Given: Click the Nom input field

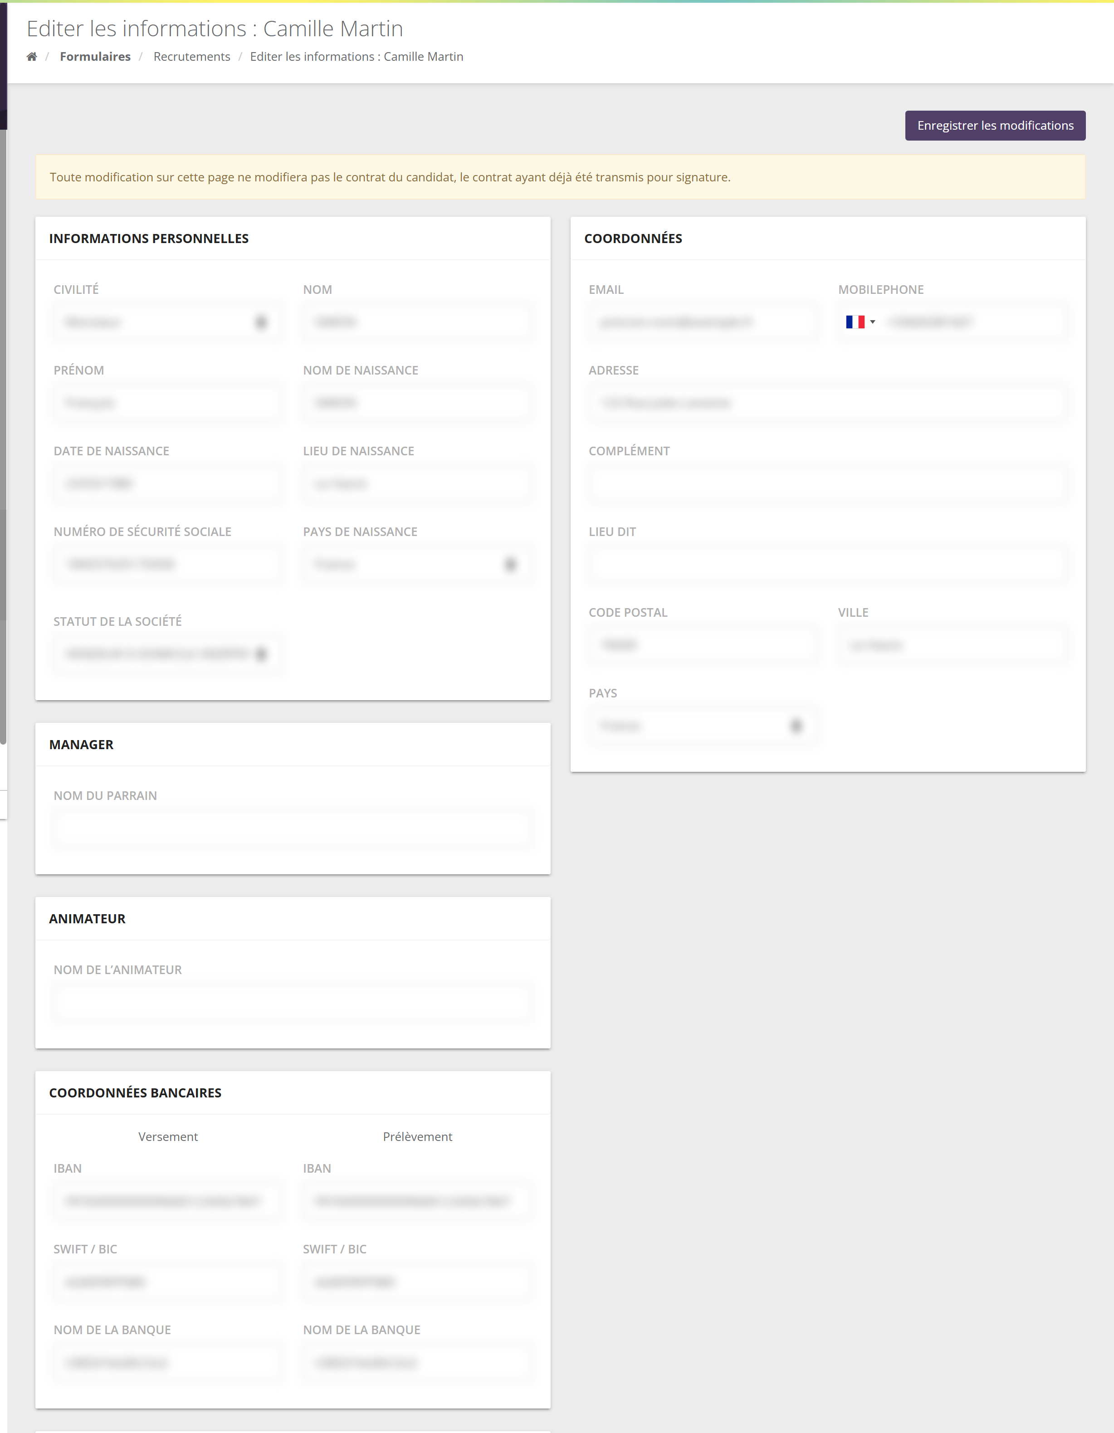Looking at the screenshot, I should point(417,322).
